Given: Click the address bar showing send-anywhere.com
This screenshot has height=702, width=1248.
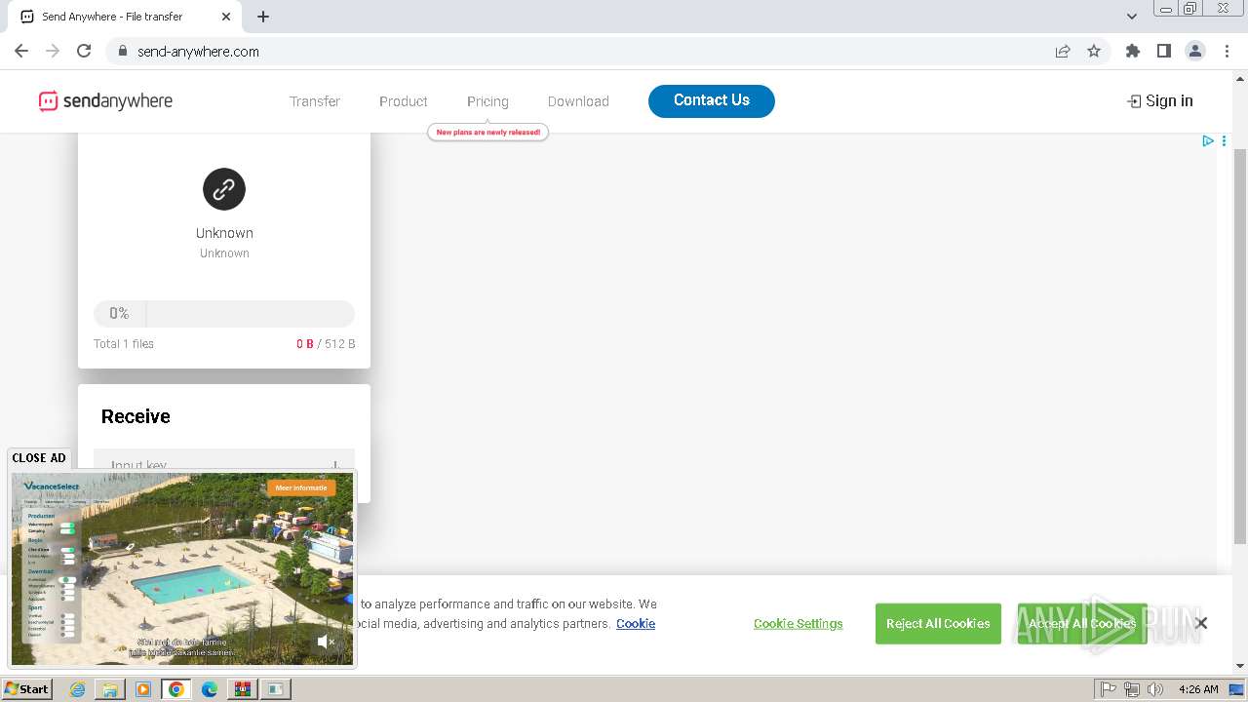Looking at the screenshot, I should pyautogui.click(x=575, y=51).
